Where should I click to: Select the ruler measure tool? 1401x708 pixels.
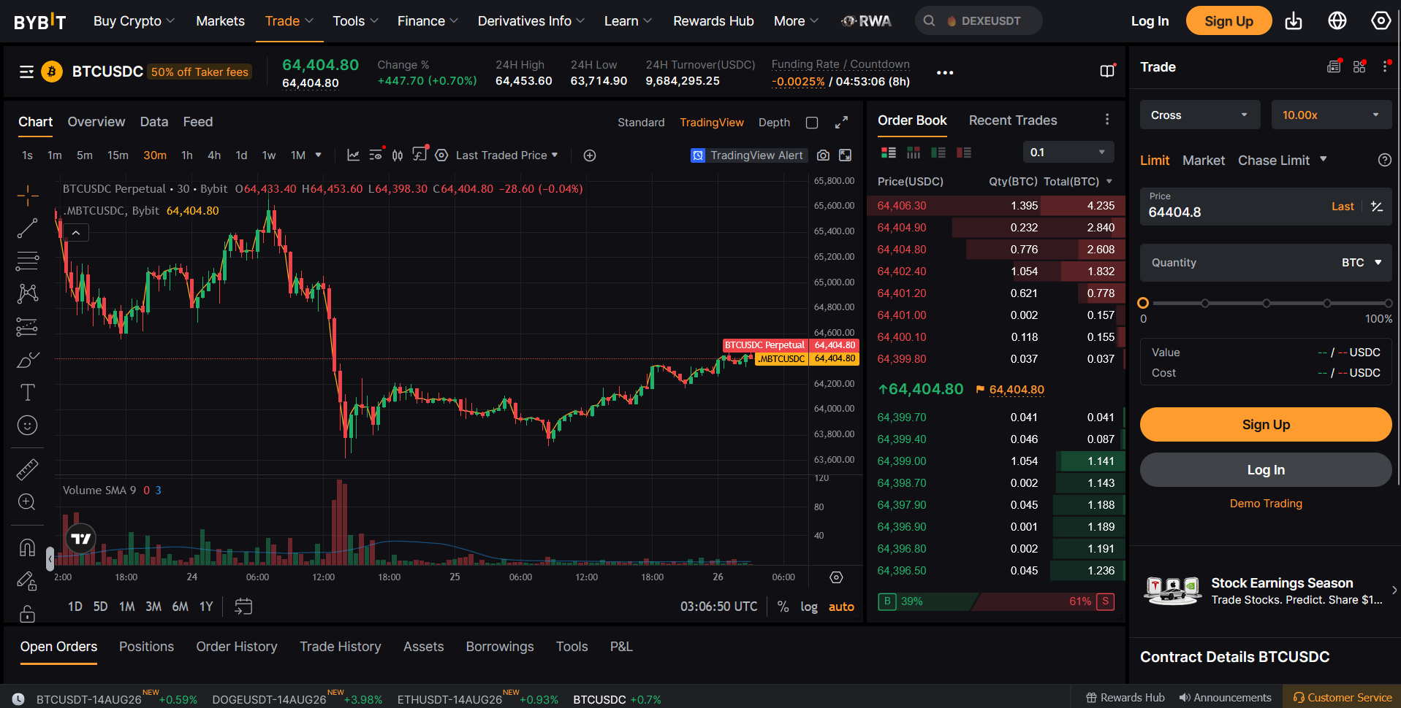click(28, 469)
